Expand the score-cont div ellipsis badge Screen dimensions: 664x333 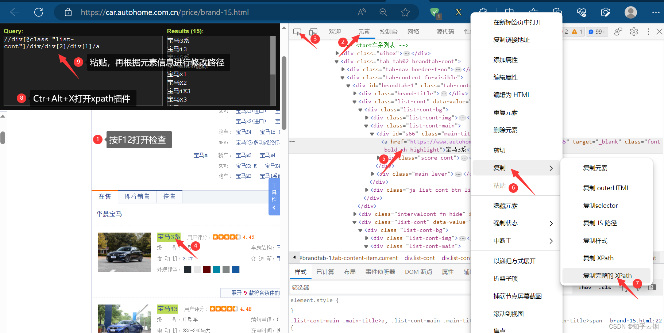pyautogui.click(x=464, y=158)
